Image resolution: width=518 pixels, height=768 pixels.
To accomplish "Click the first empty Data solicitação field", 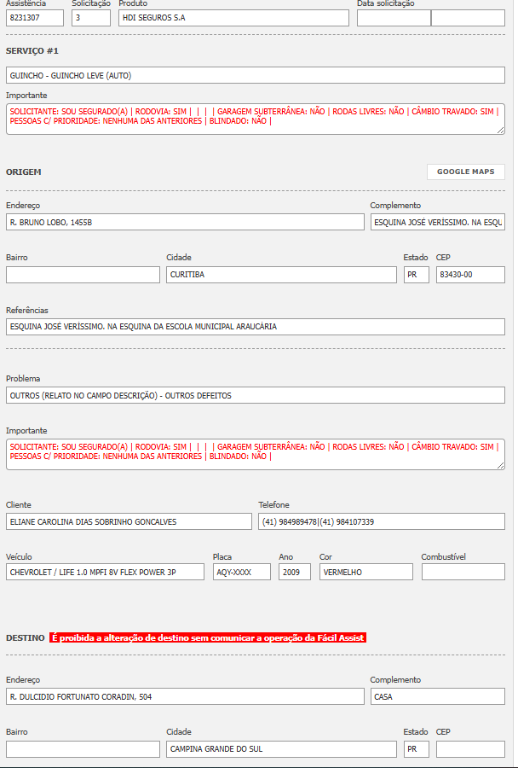I will click(394, 18).
